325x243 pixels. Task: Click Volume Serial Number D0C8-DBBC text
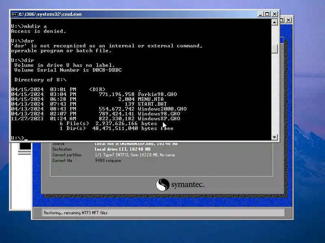68,70
